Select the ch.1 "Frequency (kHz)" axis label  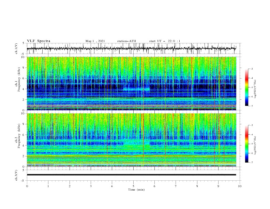pyautogui.click(x=19, y=79)
